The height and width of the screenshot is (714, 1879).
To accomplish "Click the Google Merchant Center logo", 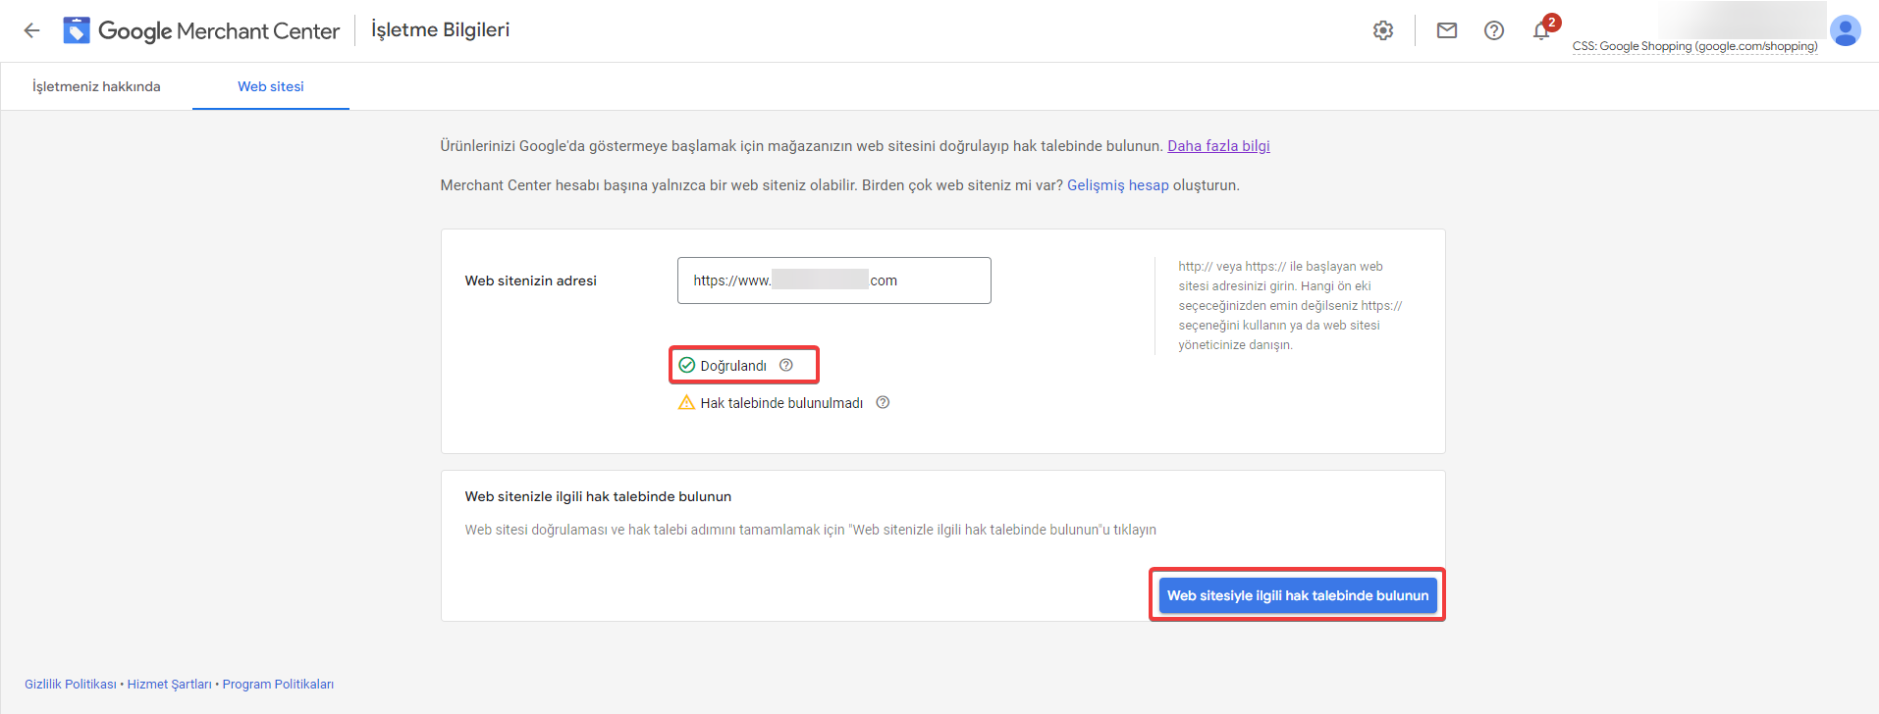I will [77, 30].
